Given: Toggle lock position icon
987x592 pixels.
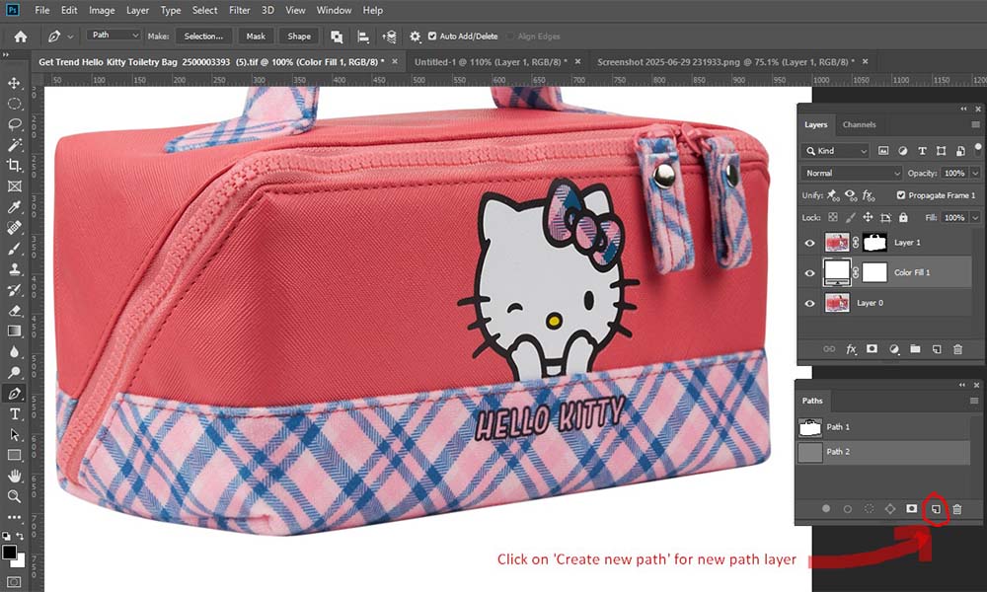Looking at the screenshot, I should 868,218.
